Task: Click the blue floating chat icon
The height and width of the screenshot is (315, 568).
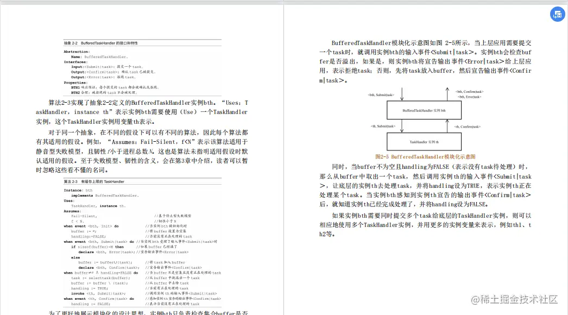Action: pos(558,15)
